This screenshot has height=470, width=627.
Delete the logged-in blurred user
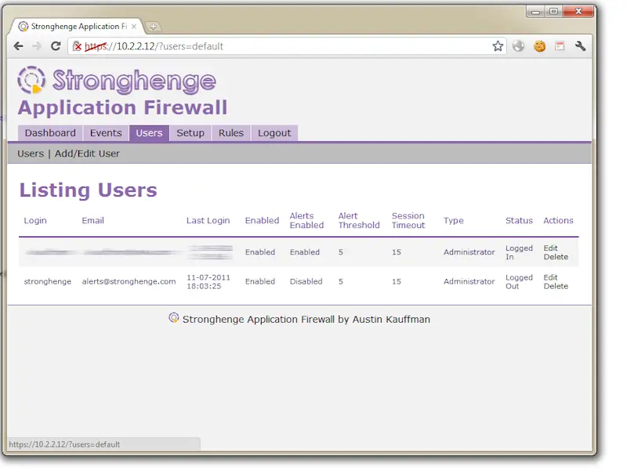click(556, 257)
